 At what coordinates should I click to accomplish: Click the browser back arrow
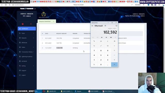(x=2, y=5)
